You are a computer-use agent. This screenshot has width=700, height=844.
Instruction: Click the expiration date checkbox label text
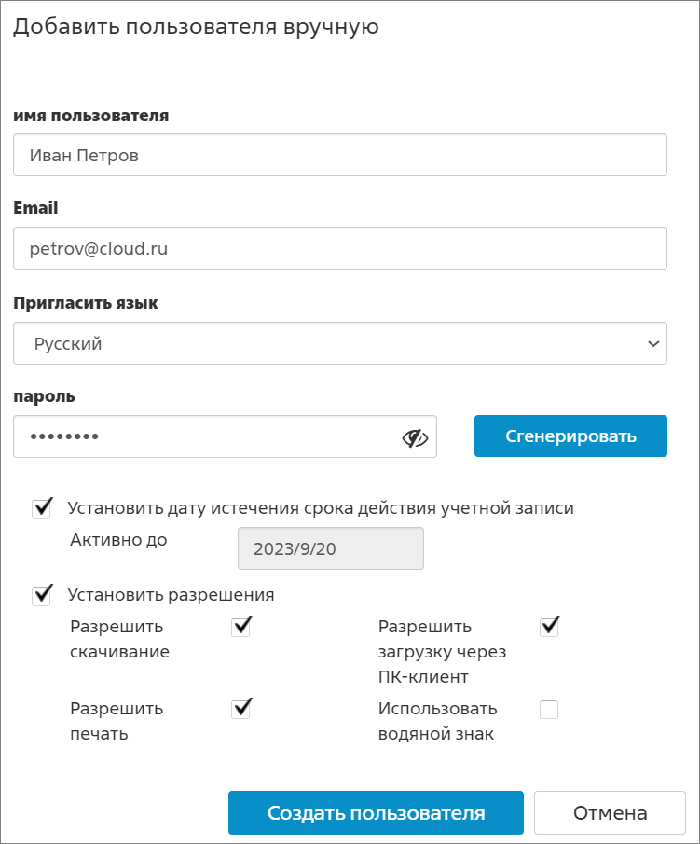(321, 508)
